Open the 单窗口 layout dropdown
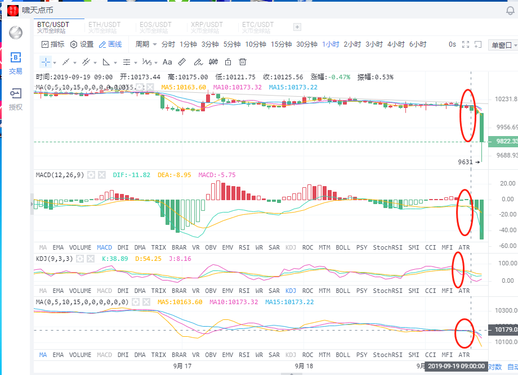The width and height of the screenshot is (518, 375). click(503, 45)
